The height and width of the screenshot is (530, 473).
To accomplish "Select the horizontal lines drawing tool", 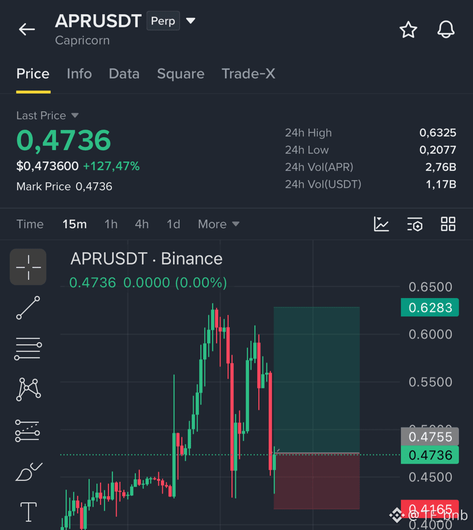I will (x=28, y=348).
